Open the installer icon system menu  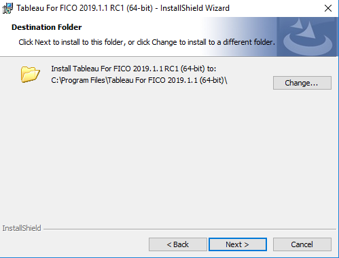click(x=7, y=8)
